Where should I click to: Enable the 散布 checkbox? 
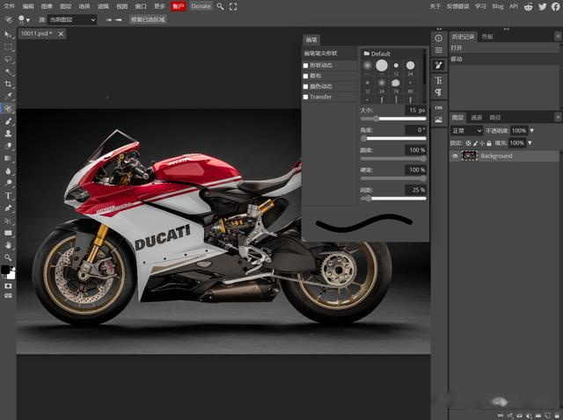tap(305, 76)
